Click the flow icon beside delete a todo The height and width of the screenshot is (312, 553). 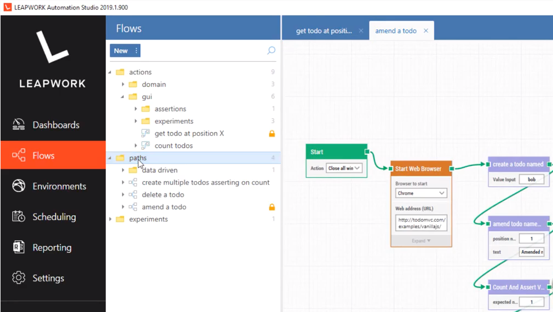pyautogui.click(x=133, y=195)
